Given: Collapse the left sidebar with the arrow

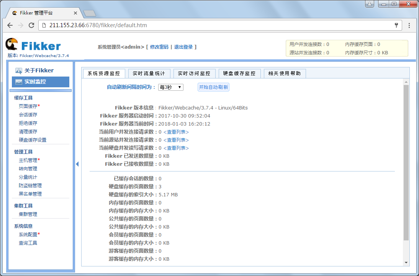Looking at the screenshot, I should click(x=77, y=164).
